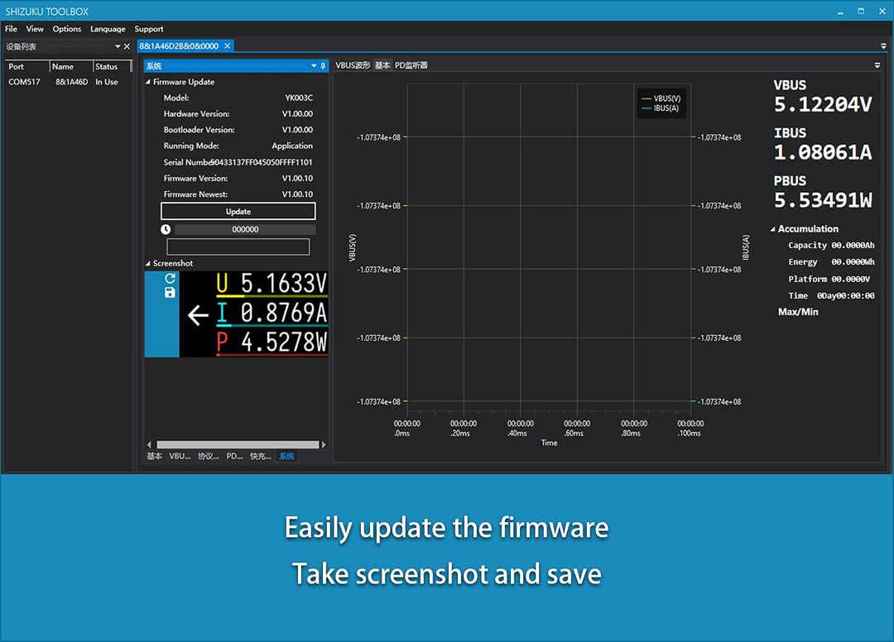Open the Language menu
This screenshot has width=894, height=642.
(108, 29)
